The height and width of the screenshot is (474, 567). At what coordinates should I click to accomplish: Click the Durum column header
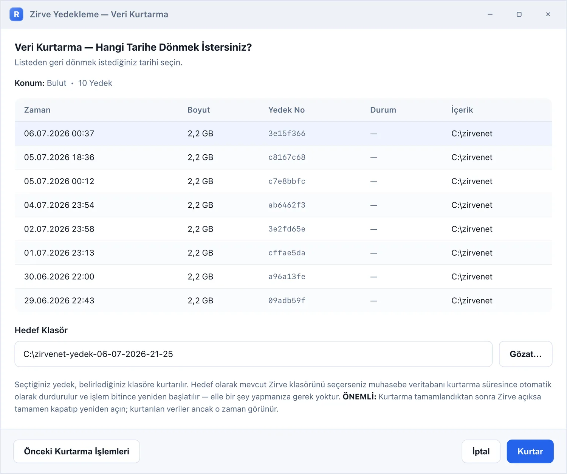pos(383,110)
